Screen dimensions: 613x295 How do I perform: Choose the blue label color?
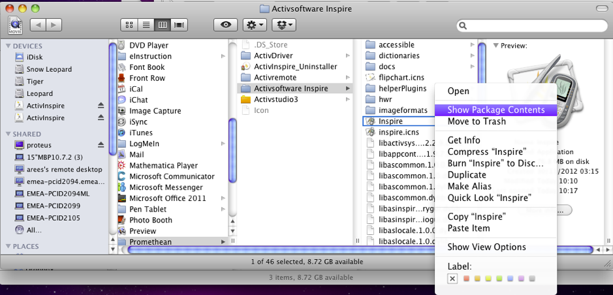[510, 279]
